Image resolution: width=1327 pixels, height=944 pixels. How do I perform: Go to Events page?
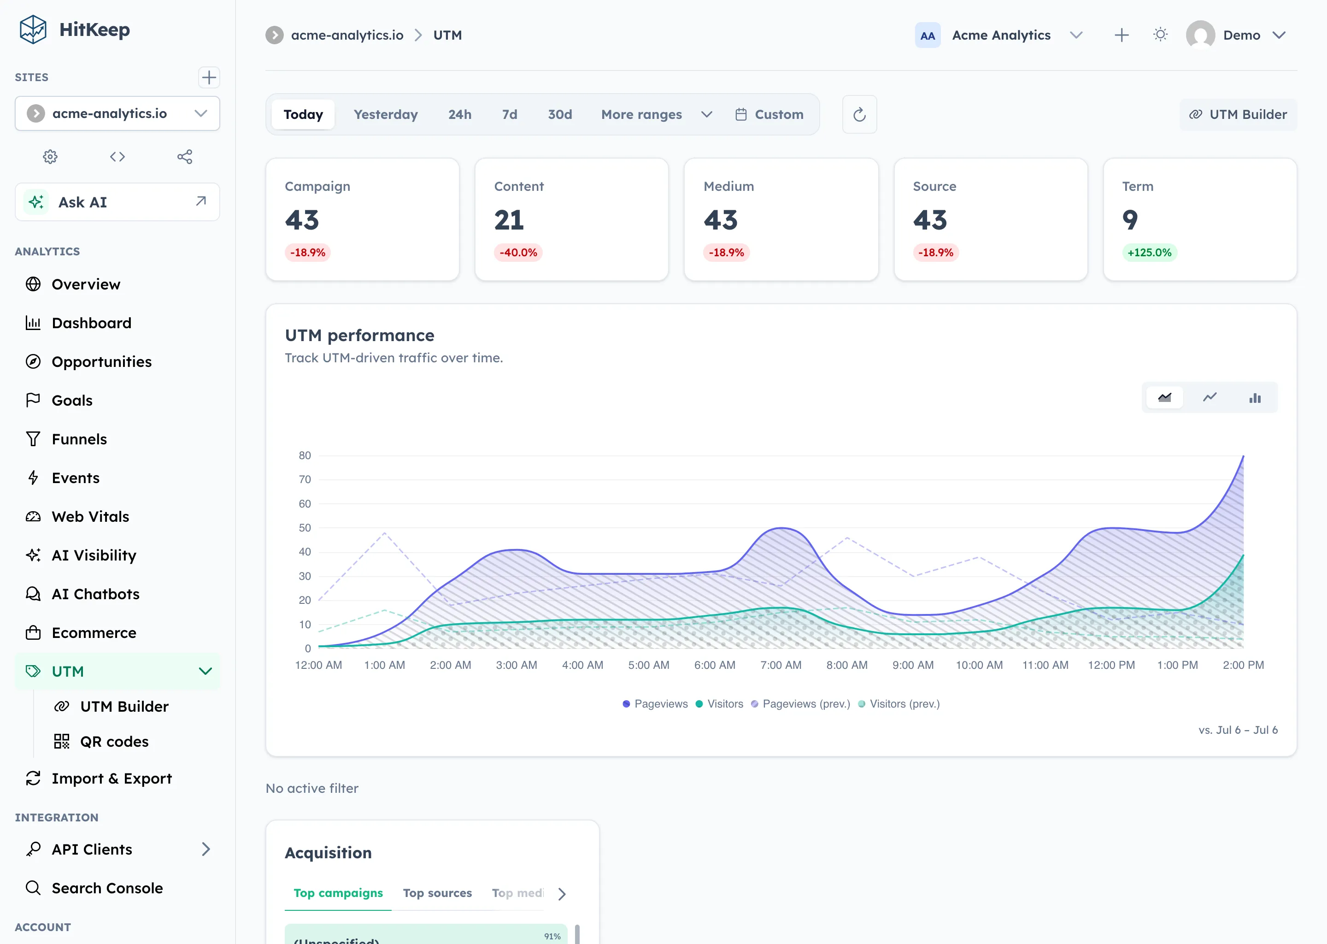[117, 478]
